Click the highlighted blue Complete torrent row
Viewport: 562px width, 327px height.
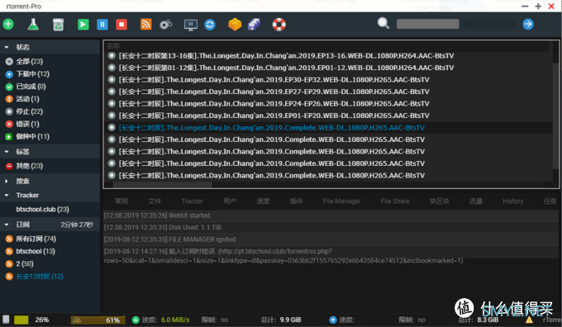328,127
